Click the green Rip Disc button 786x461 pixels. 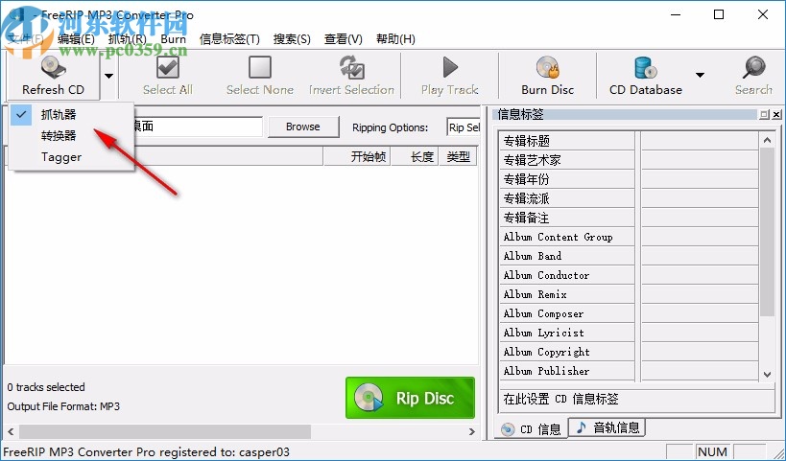[x=410, y=398]
